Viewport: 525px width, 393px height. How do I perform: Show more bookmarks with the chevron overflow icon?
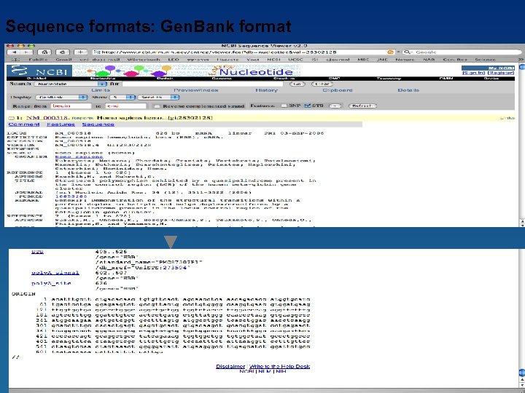(x=521, y=60)
